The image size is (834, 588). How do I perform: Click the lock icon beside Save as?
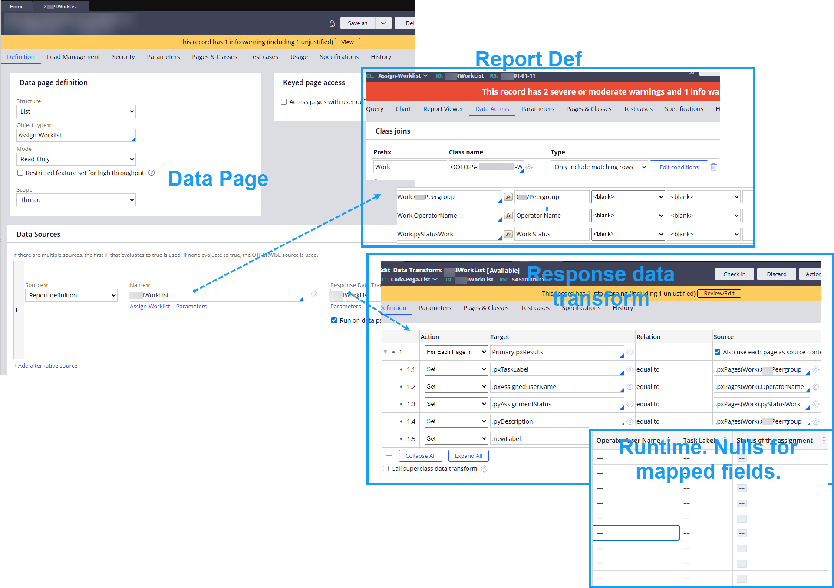(x=332, y=23)
